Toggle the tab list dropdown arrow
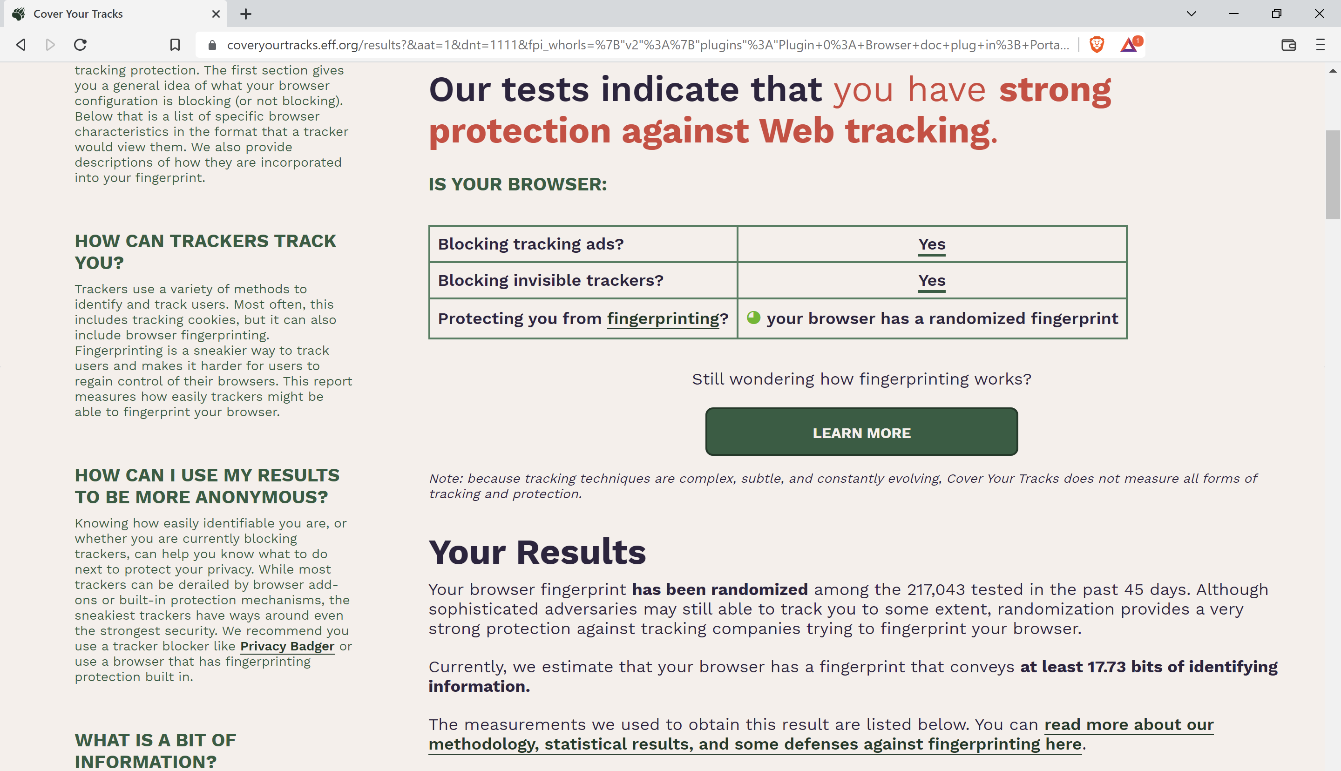Image resolution: width=1341 pixels, height=771 pixels. pos(1192,13)
